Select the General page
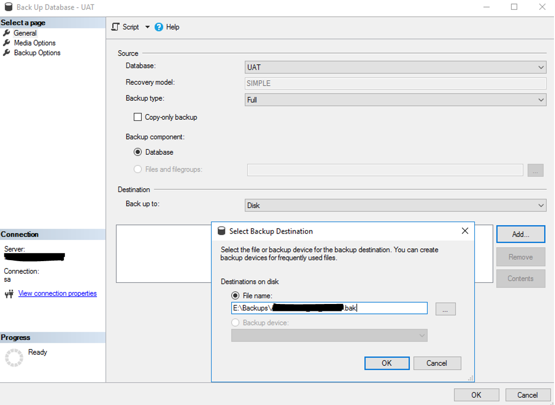The image size is (555, 405). (x=25, y=33)
